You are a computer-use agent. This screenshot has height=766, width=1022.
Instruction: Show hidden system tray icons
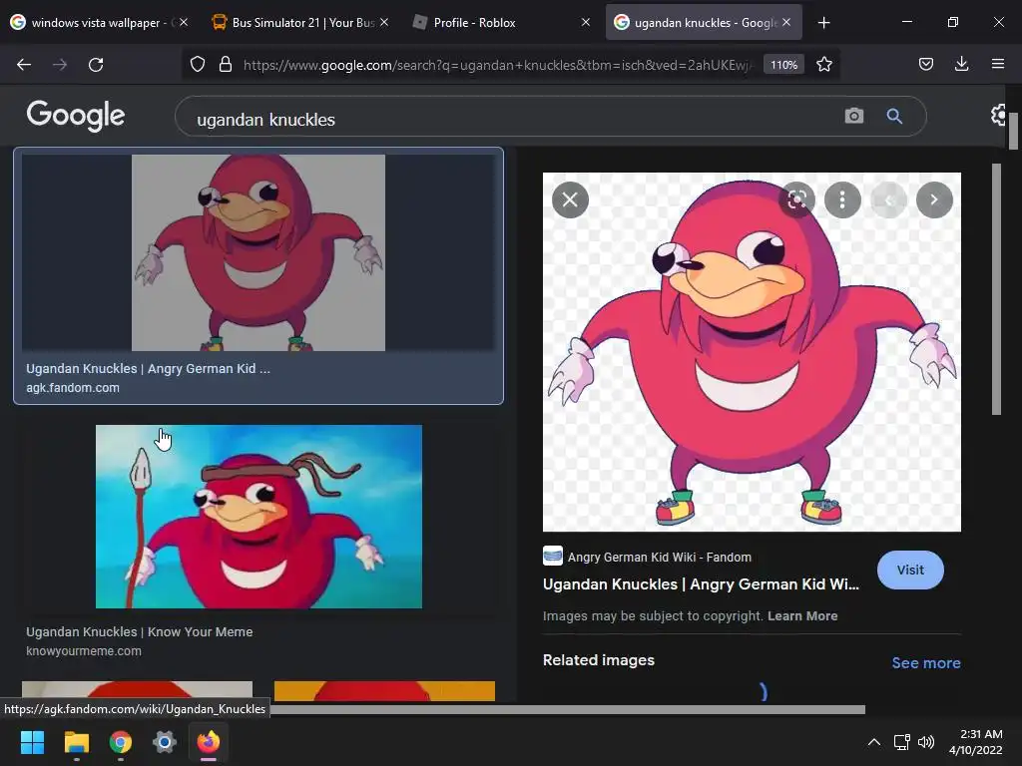(x=874, y=742)
